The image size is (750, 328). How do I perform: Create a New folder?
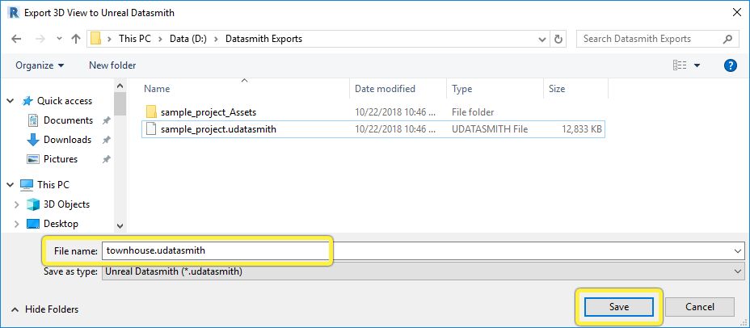click(x=112, y=65)
